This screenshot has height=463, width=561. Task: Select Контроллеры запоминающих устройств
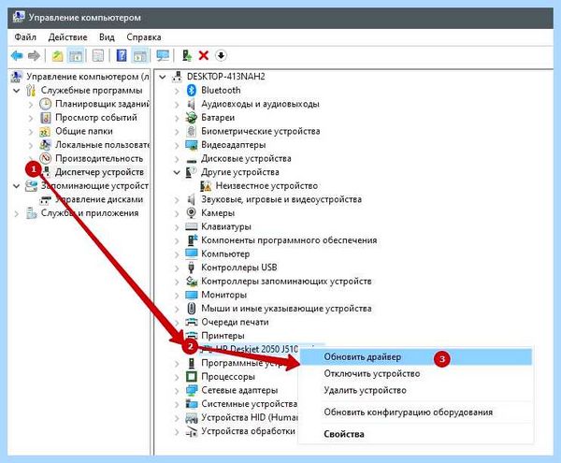(286, 282)
